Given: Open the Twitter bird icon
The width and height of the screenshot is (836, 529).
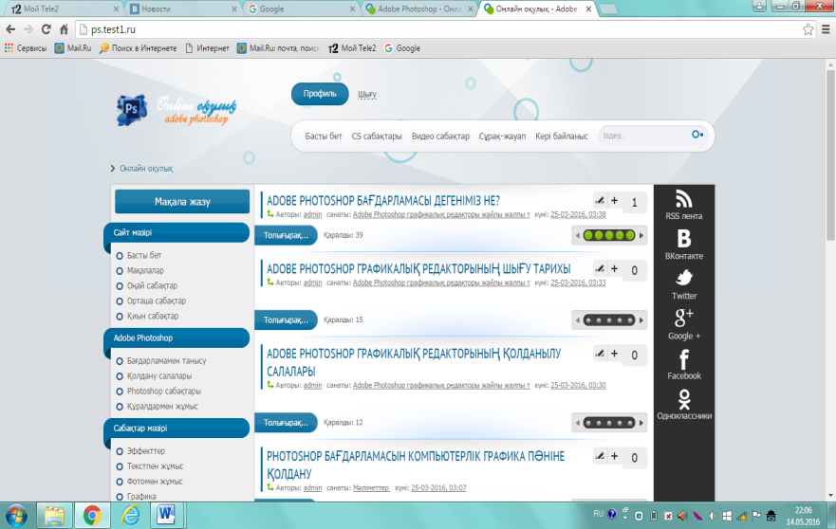Looking at the screenshot, I should (684, 278).
